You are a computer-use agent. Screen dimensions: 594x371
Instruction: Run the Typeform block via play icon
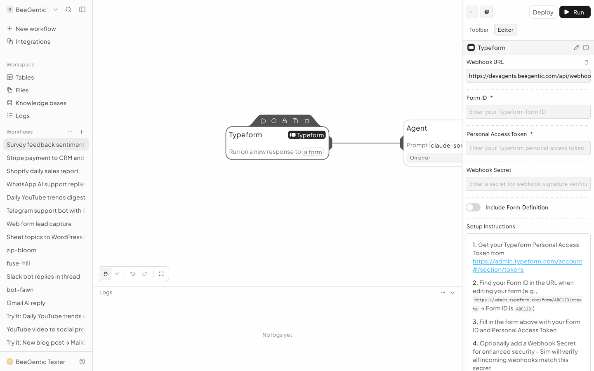point(263,121)
